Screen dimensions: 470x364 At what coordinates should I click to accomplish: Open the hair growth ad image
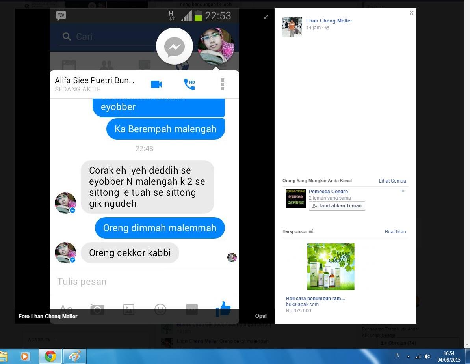click(x=331, y=267)
